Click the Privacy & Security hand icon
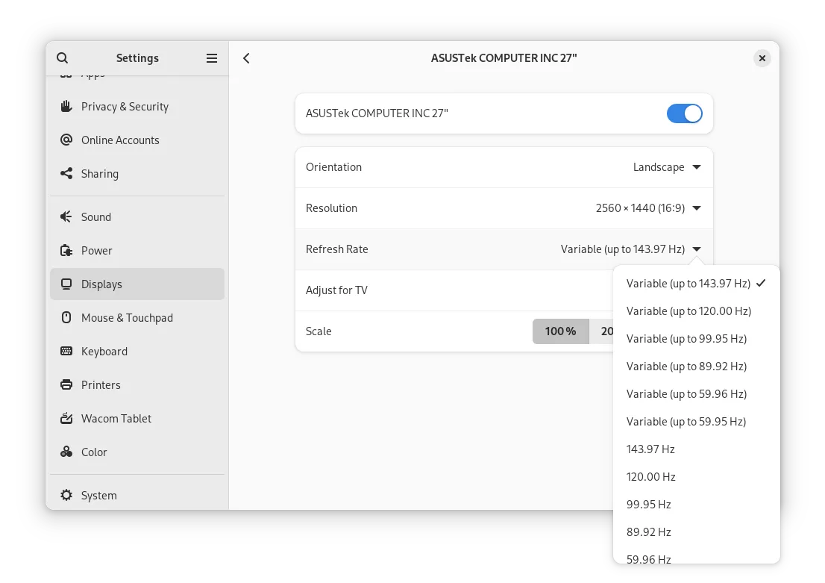Screen dimensions: 825x583 coord(66,107)
